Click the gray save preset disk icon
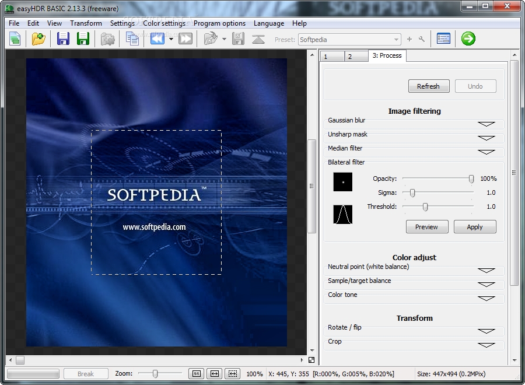The height and width of the screenshot is (385, 525). pos(238,39)
